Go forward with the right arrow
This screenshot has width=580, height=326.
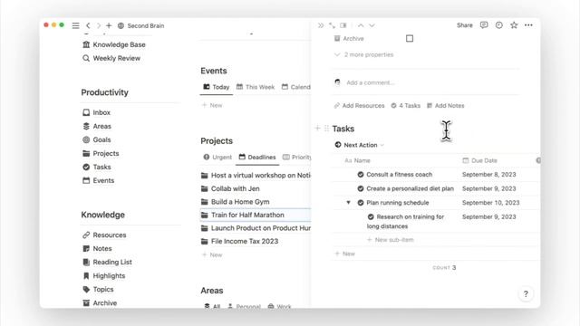(99, 25)
